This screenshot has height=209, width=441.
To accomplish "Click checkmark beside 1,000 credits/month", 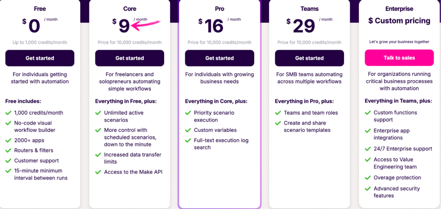I will click(8, 113).
